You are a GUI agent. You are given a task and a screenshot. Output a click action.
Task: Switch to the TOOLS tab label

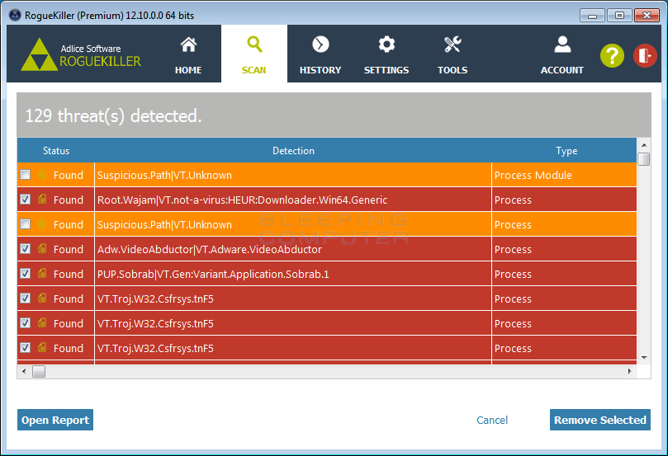(452, 70)
